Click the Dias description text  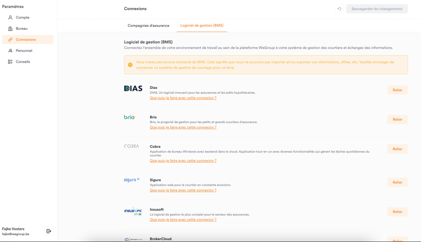203,93
